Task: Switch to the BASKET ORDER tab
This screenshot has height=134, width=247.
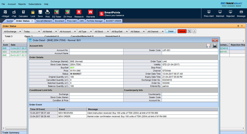Action: [114, 21]
